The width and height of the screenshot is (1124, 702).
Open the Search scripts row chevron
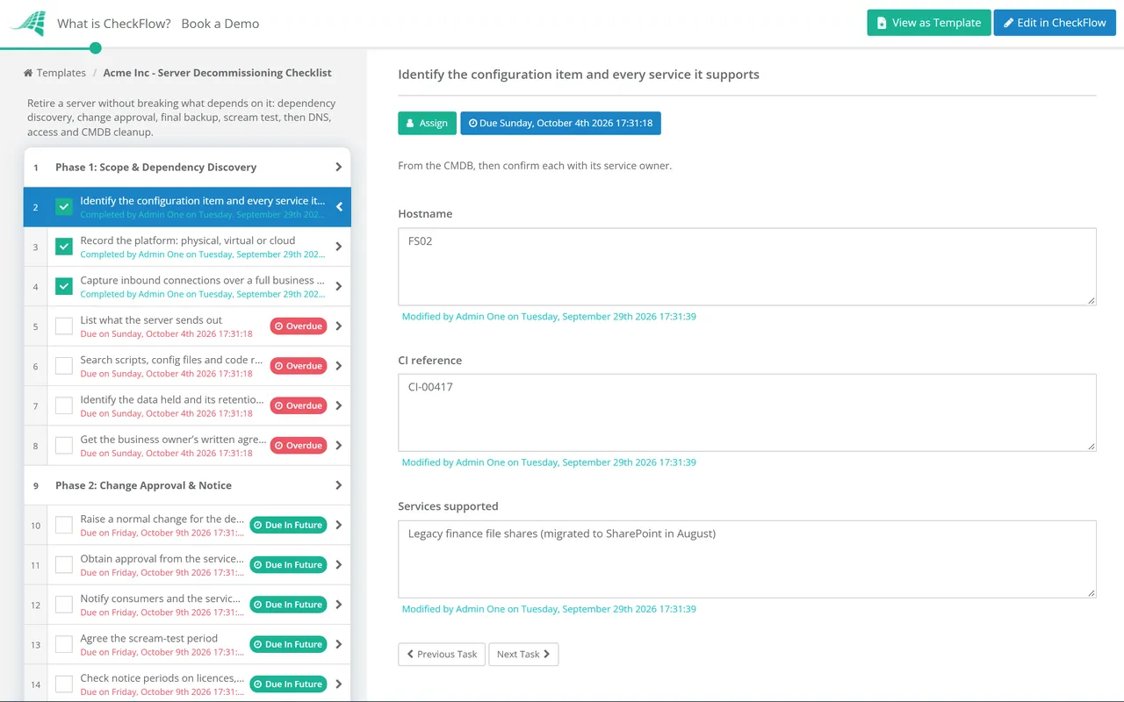[339, 366]
